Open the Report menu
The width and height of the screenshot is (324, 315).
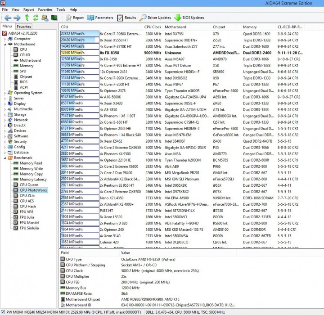(x=28, y=9)
